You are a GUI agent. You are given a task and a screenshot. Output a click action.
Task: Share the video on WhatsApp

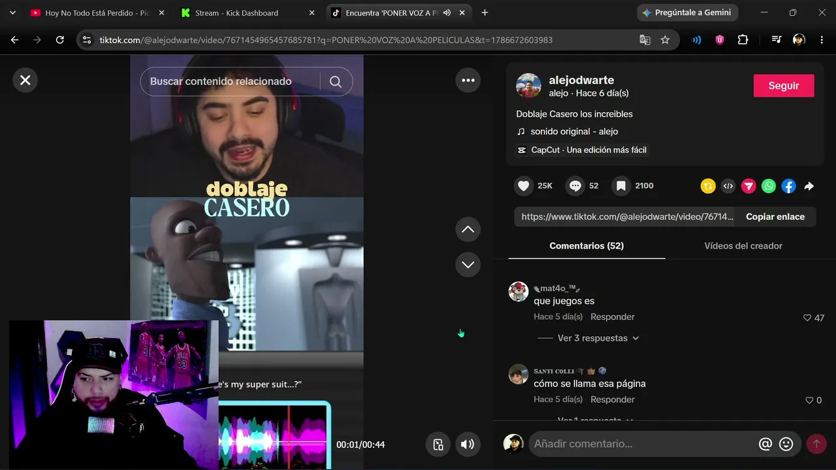pyautogui.click(x=769, y=186)
